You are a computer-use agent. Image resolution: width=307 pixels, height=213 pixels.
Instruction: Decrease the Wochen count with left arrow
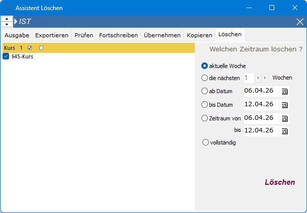(258, 78)
